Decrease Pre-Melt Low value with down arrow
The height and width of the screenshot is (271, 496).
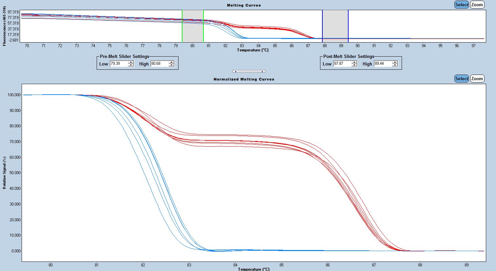[131, 65]
